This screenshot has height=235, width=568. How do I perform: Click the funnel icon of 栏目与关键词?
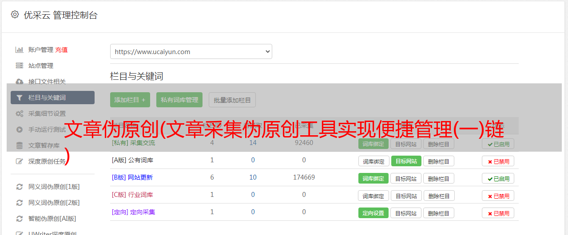[20, 98]
